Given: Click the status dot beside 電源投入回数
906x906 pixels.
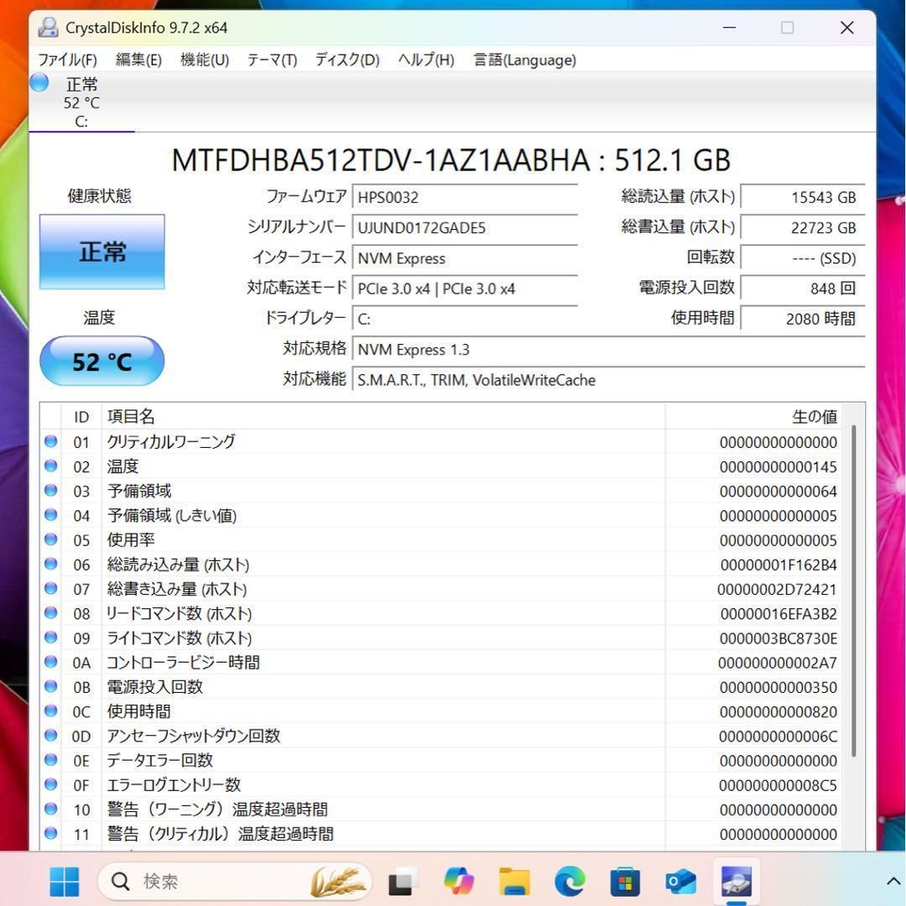Looking at the screenshot, I should [x=50, y=686].
